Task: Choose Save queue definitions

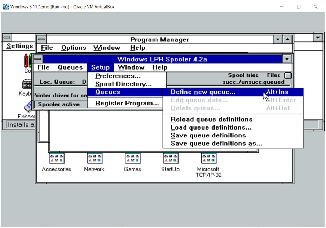Action: tap(233, 135)
